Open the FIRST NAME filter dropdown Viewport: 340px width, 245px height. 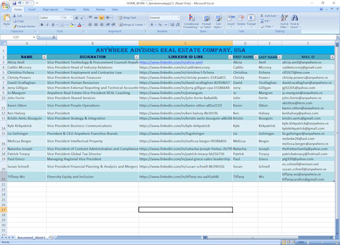point(255,57)
